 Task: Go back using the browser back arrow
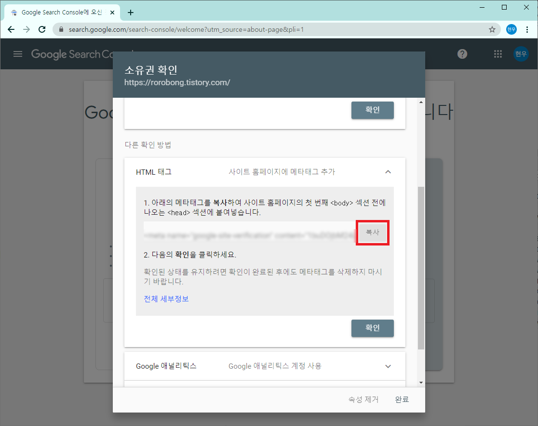[11, 29]
